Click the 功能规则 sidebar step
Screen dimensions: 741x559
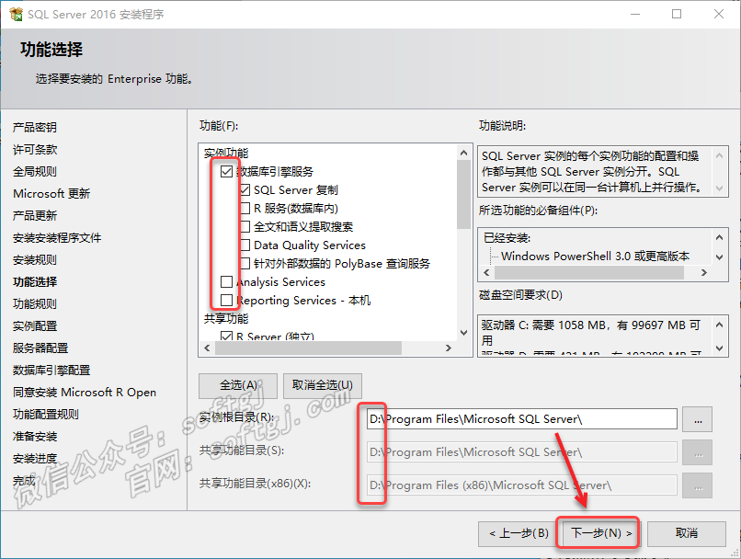coord(35,303)
